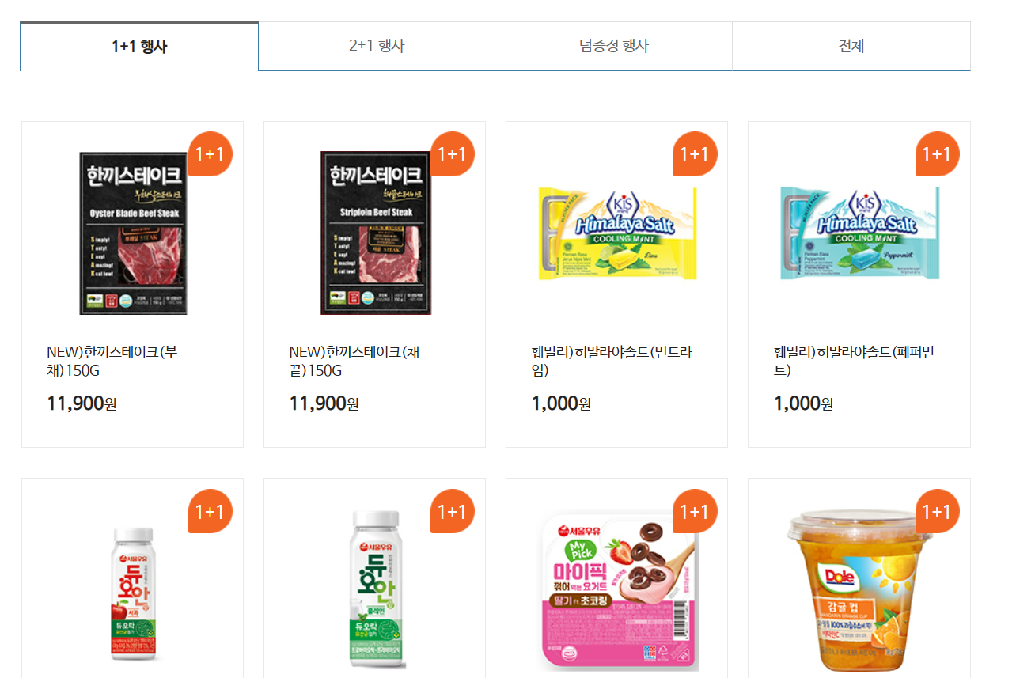The width and height of the screenshot is (1035, 678).
Task: Select the 1+1 행사 tab
Action: click(139, 46)
